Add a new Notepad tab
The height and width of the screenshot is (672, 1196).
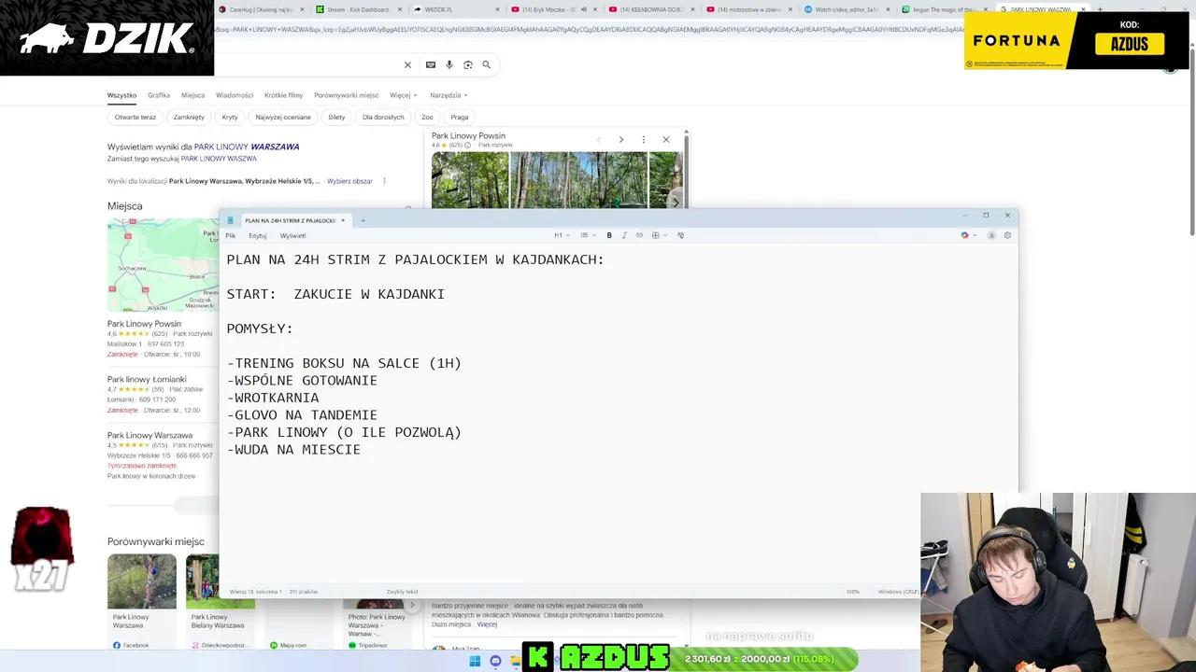pyautogui.click(x=363, y=220)
